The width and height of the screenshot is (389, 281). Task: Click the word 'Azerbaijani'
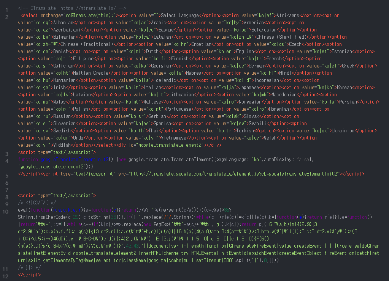coord(67,30)
